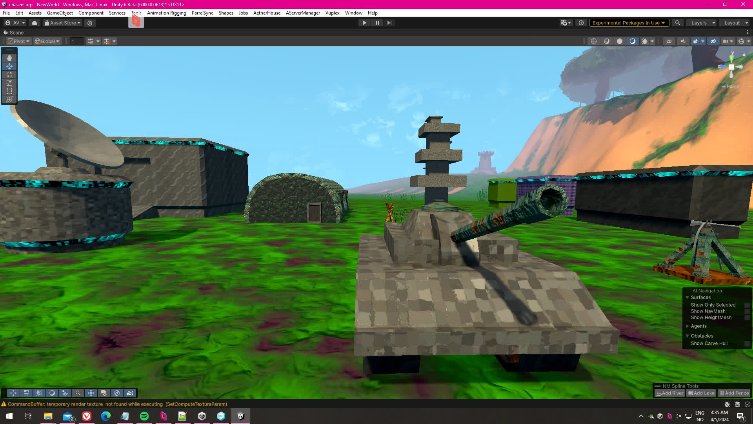Toggle 2D scene view mode
Image resolution: width=753 pixels, height=424 pixels.
pos(669,41)
